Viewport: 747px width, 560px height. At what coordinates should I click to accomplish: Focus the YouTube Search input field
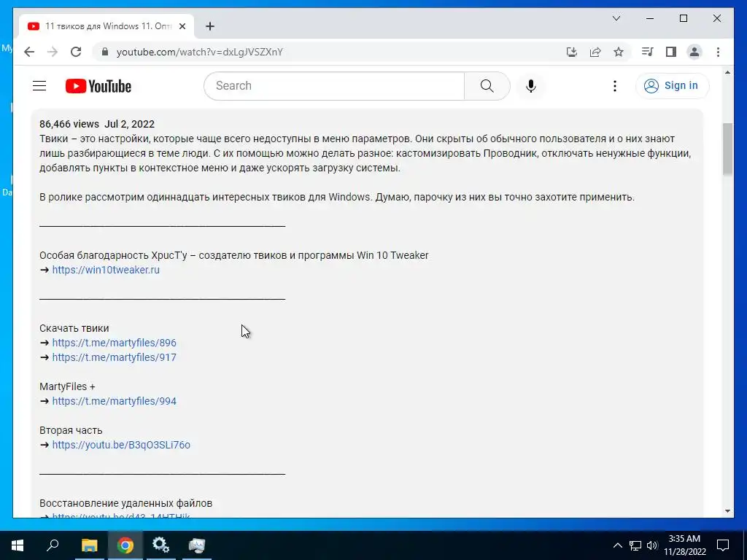click(x=334, y=86)
